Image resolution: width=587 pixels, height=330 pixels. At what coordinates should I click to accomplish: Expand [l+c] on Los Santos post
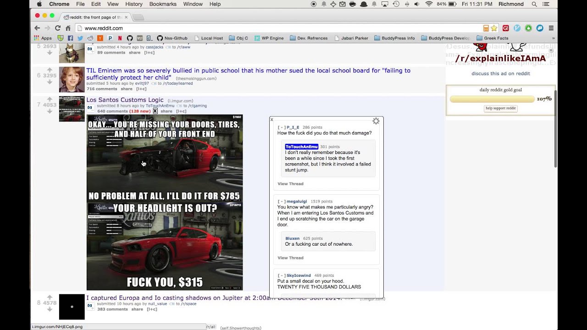(181, 111)
